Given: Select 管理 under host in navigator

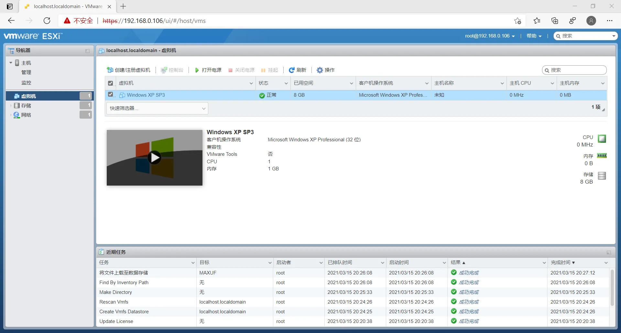Looking at the screenshot, I should [x=26, y=72].
